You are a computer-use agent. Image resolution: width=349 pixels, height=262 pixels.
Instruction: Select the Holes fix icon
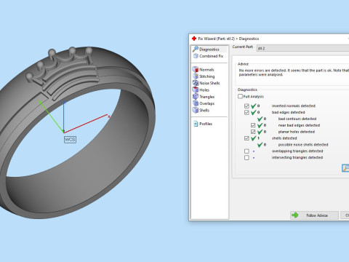196,90
